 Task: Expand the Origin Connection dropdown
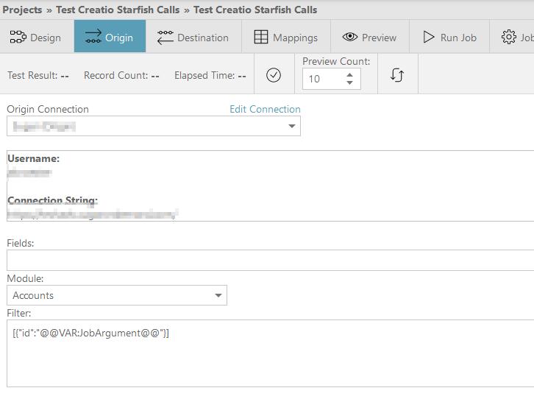292,127
